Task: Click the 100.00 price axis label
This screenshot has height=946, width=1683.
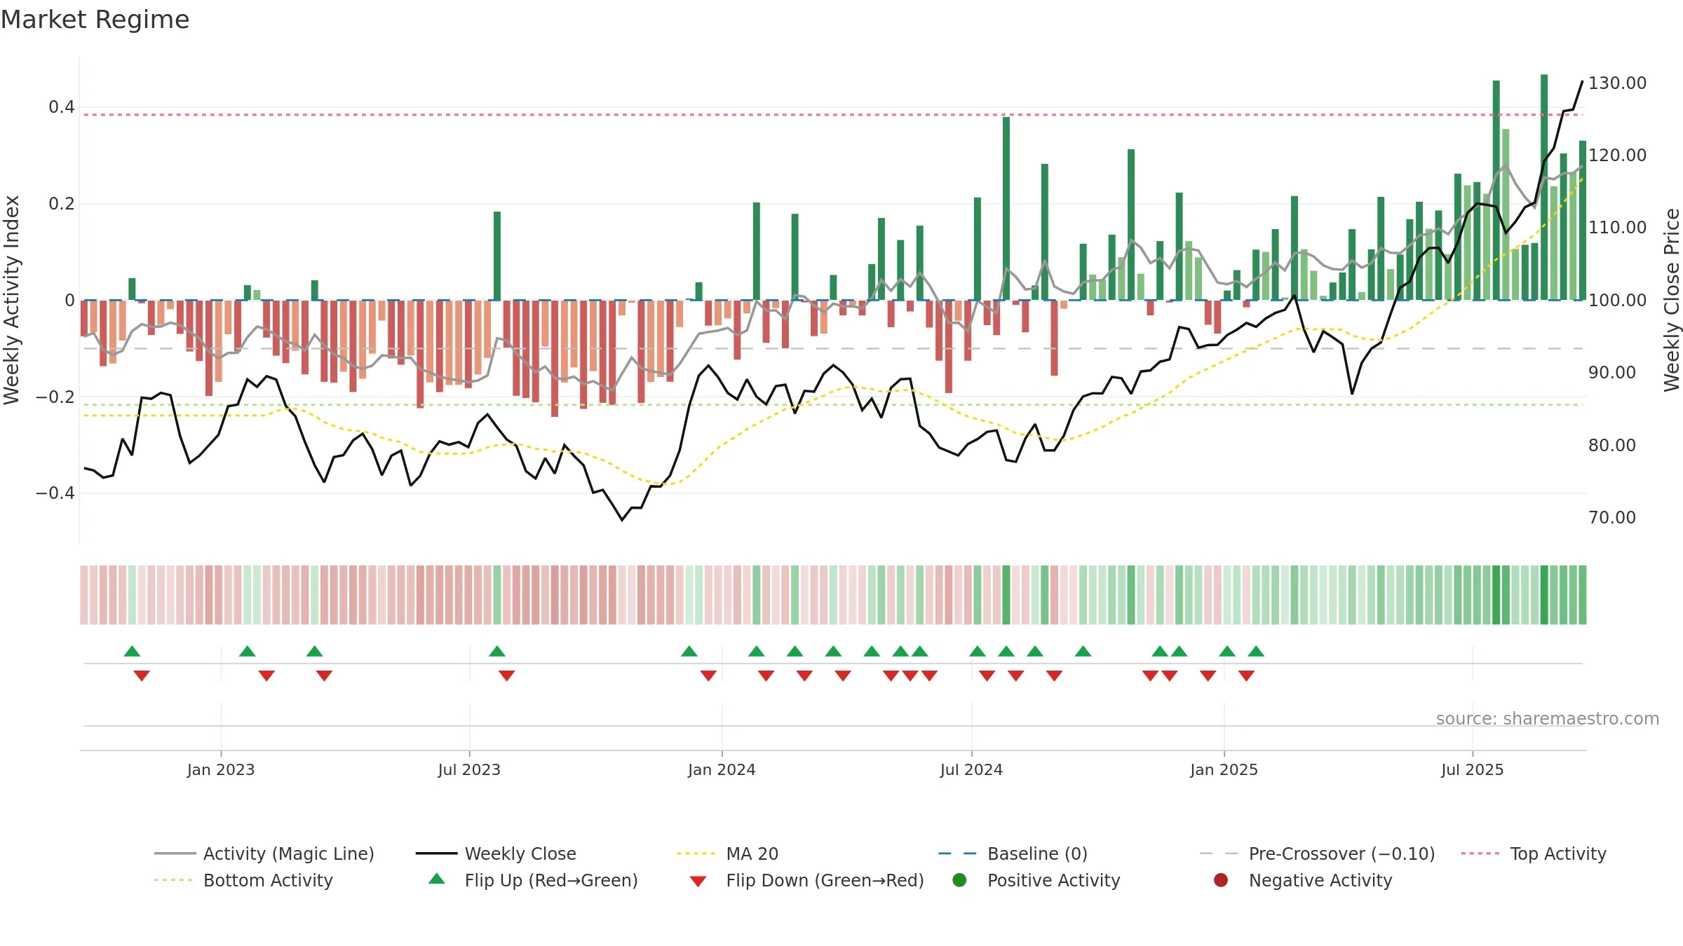Action: (x=1617, y=300)
